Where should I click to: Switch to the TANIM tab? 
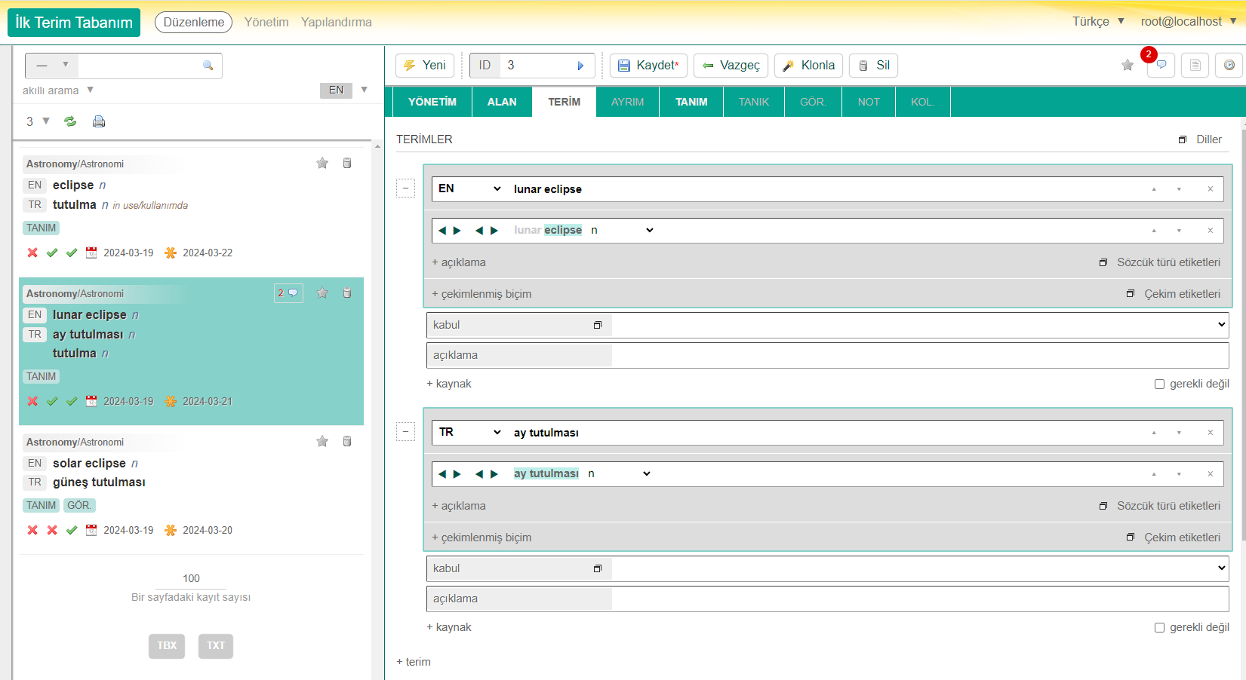(x=691, y=102)
